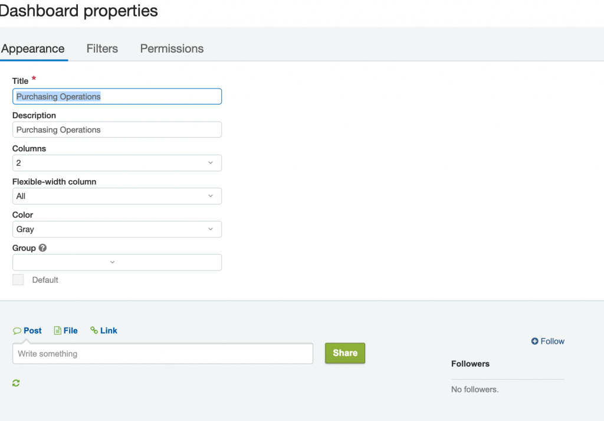Click the Follow link text
The width and height of the screenshot is (604, 421).
coord(553,341)
